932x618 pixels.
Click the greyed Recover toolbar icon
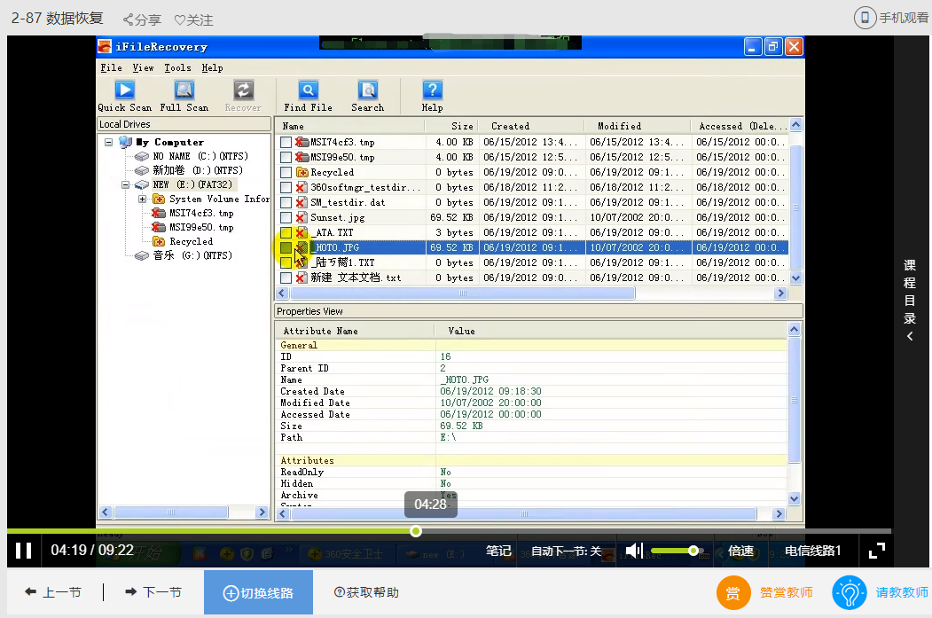[x=243, y=97]
